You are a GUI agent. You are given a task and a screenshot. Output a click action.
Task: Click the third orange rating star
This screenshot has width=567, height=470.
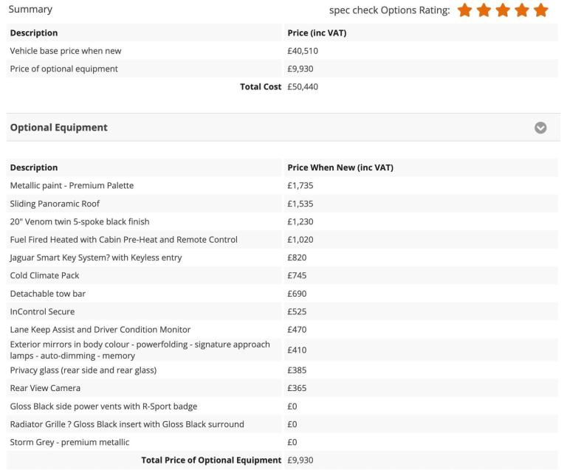[x=503, y=10]
